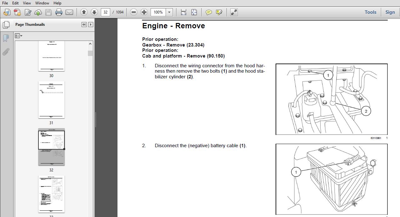Open the thumbnails Options dropdown menu

pos(19,36)
